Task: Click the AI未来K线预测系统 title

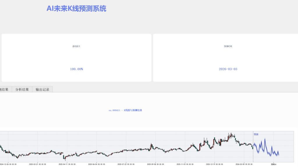Action: point(76,9)
